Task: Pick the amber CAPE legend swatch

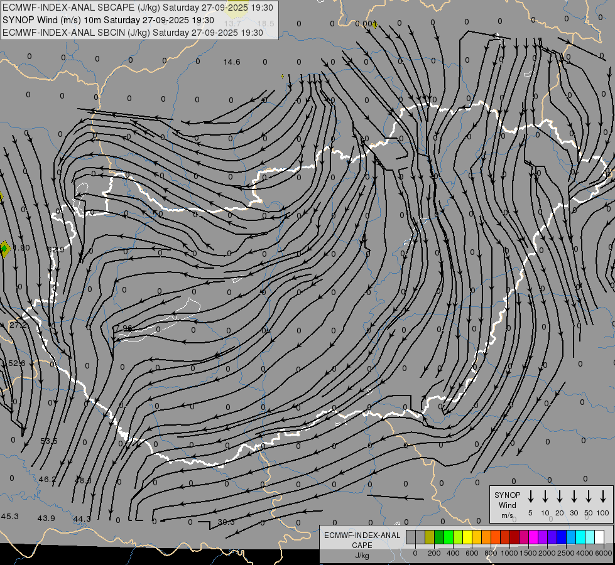Action: coord(477,537)
